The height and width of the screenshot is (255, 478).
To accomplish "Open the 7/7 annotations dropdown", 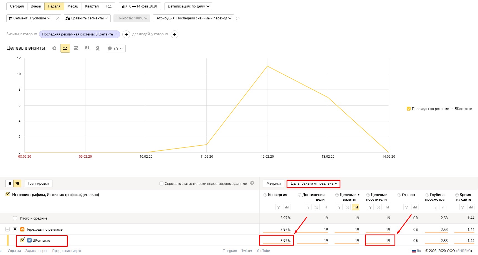I will pyautogui.click(x=116, y=48).
